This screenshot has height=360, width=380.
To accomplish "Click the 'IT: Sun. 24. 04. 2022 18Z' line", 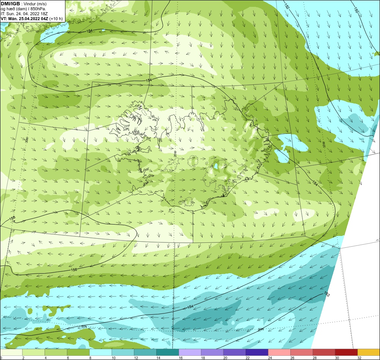I will 24,14.
